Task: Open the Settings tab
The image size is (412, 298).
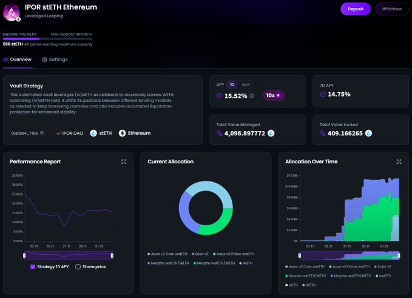Action: click(x=55, y=59)
